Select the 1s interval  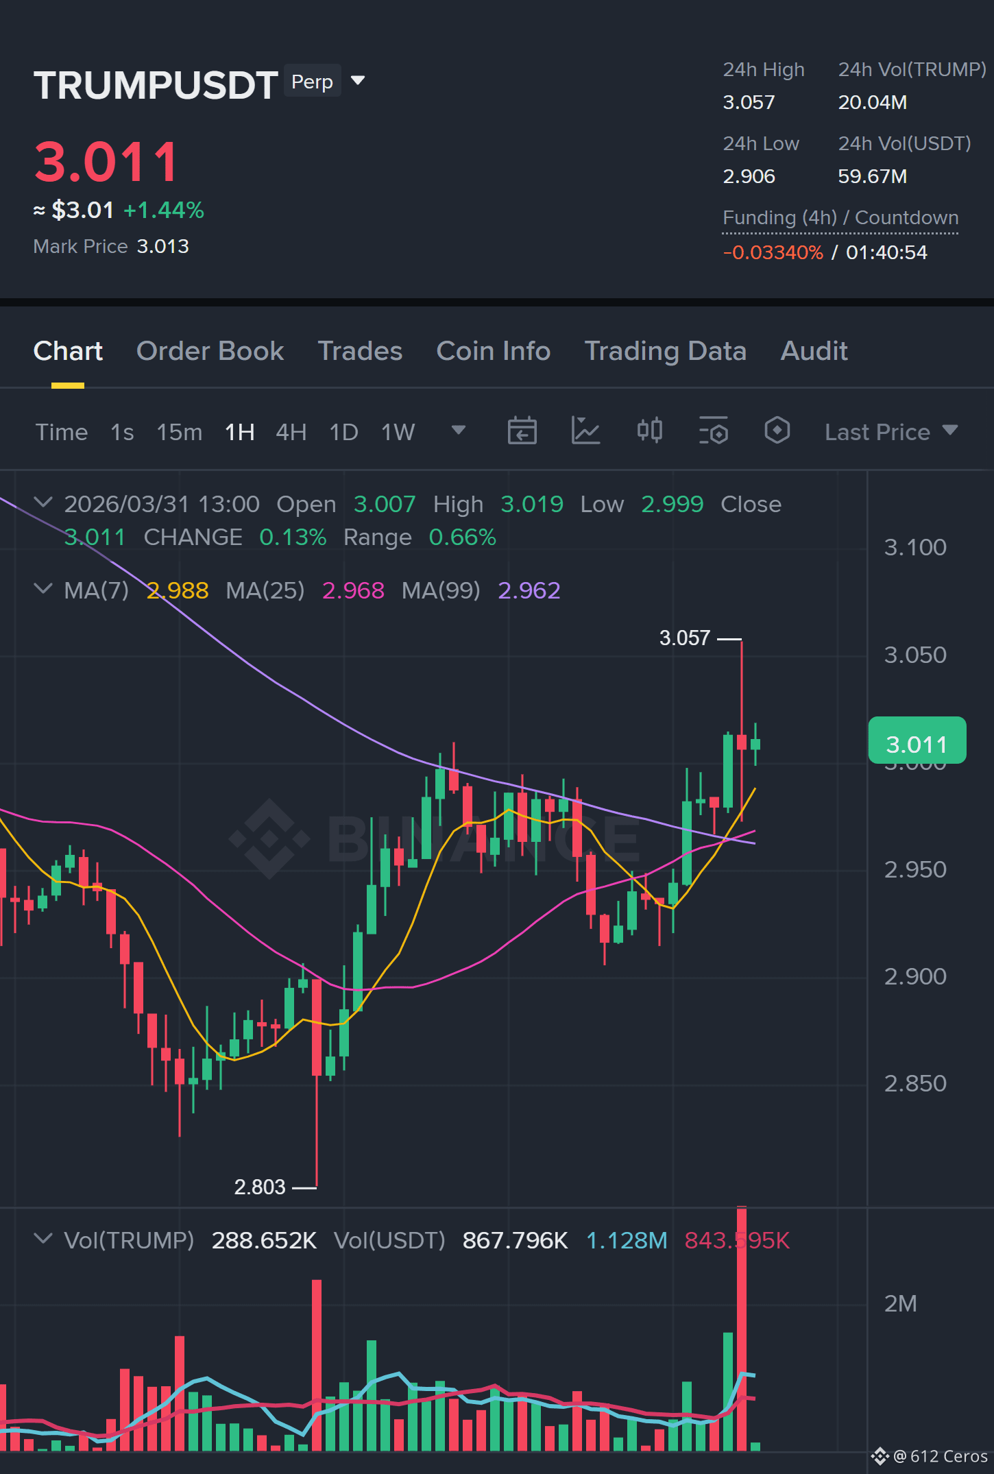[x=122, y=432]
